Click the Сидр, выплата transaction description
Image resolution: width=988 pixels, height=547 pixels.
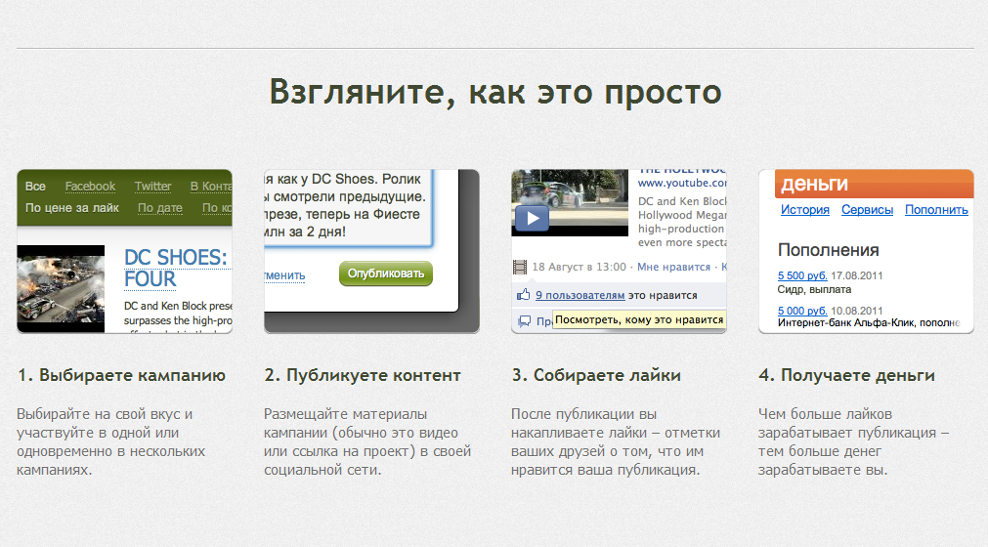tap(814, 289)
